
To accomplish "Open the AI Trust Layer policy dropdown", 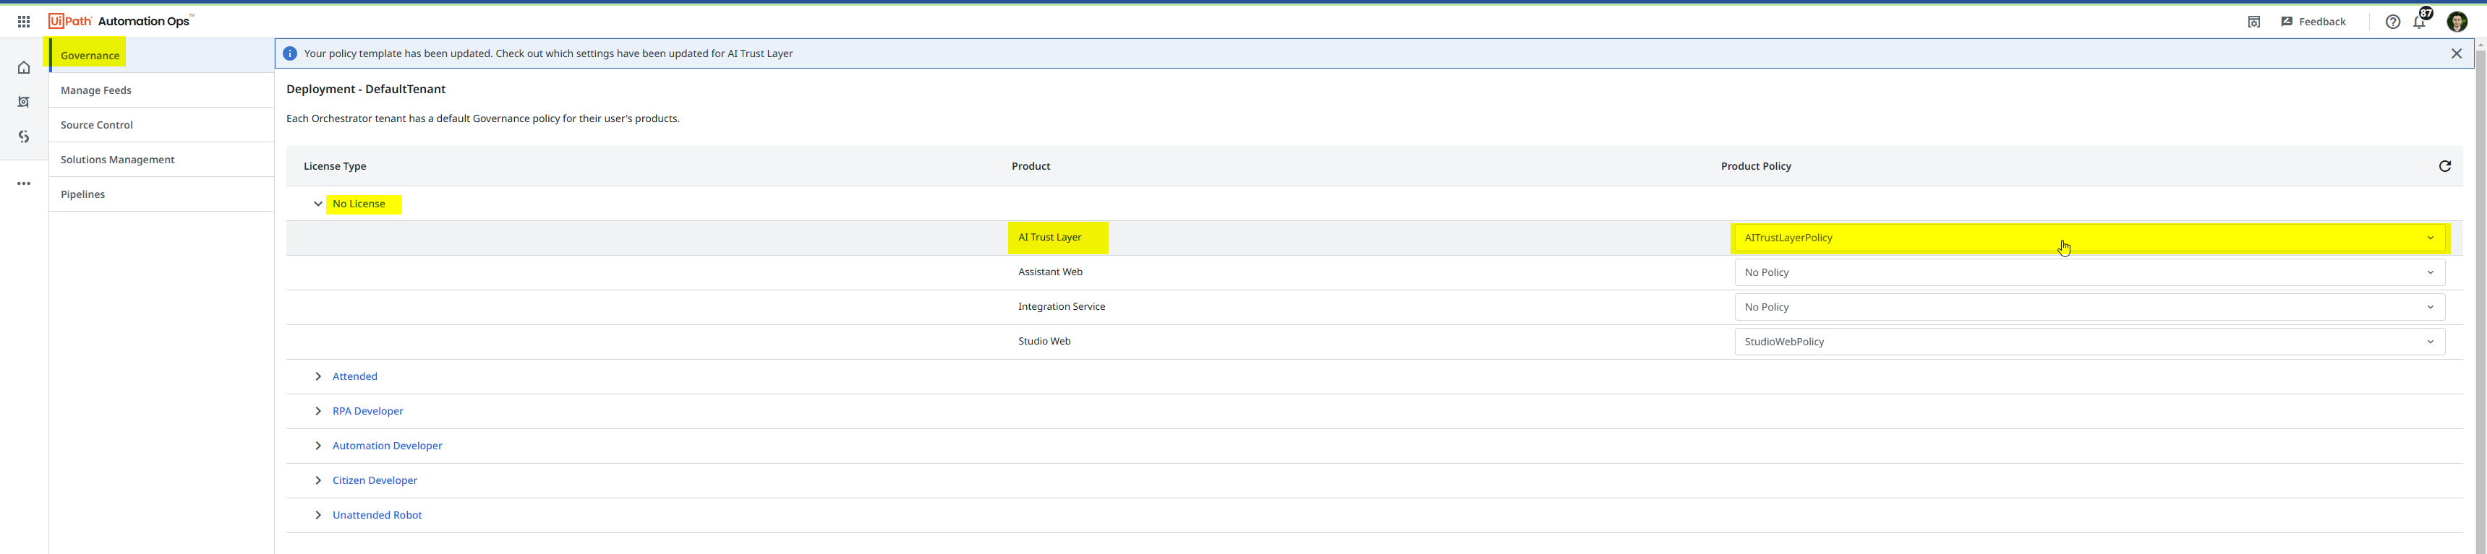I will tap(2089, 238).
